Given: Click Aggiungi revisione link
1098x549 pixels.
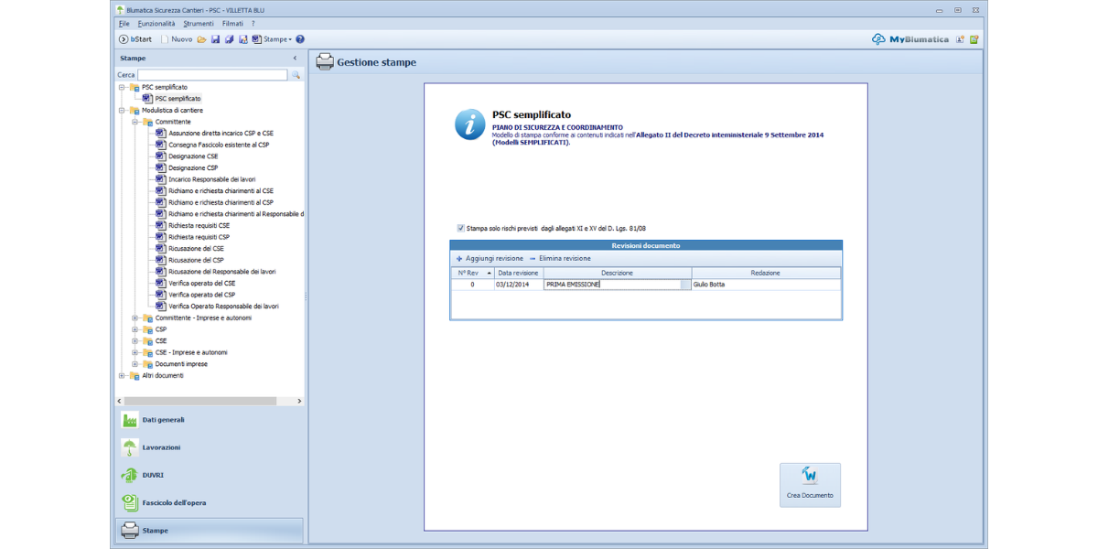Looking at the screenshot, I should [490, 259].
